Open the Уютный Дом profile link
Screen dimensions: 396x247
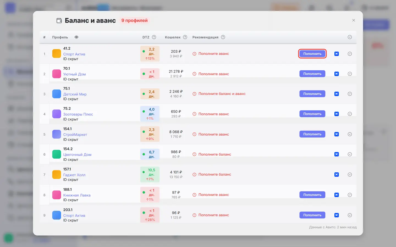[x=75, y=74]
